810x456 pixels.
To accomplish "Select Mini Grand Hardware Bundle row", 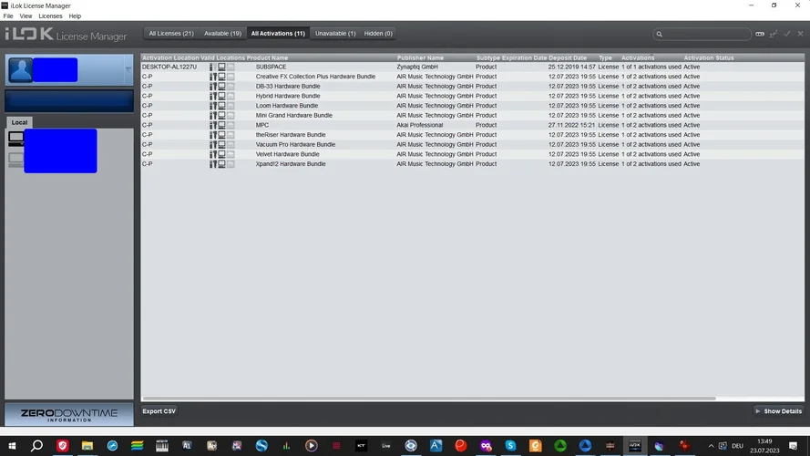I will point(472,115).
